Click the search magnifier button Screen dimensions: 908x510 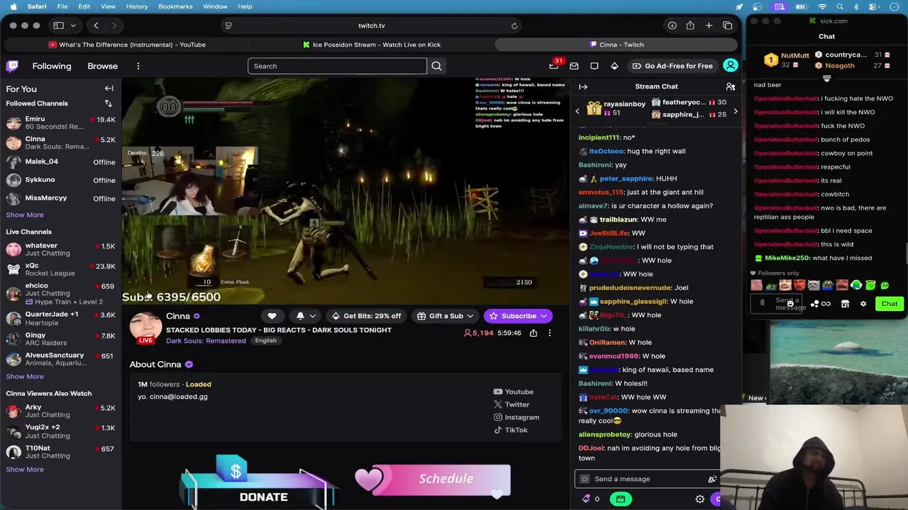click(436, 66)
